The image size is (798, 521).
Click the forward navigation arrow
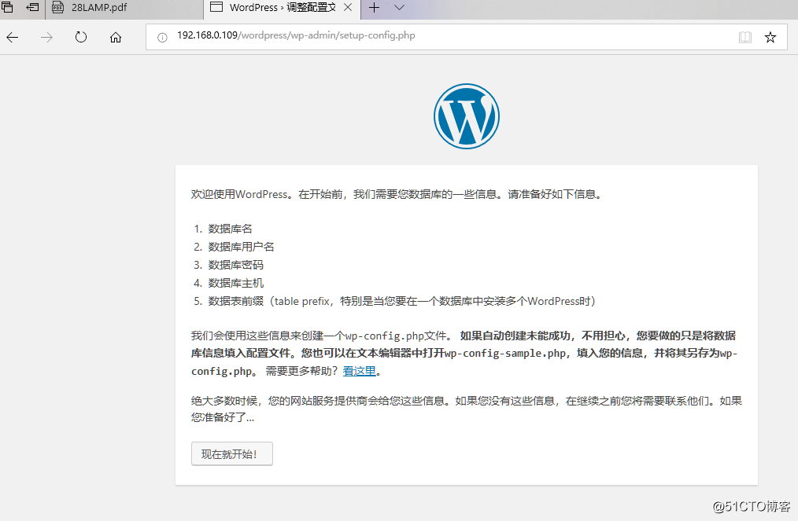coord(46,37)
